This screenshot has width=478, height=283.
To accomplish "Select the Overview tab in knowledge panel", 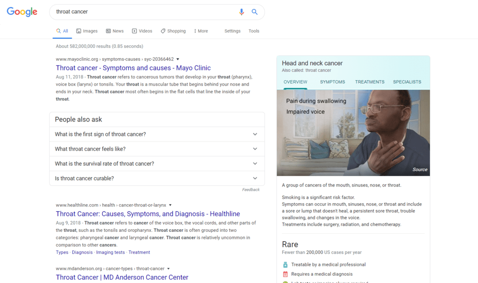I will [x=295, y=82].
